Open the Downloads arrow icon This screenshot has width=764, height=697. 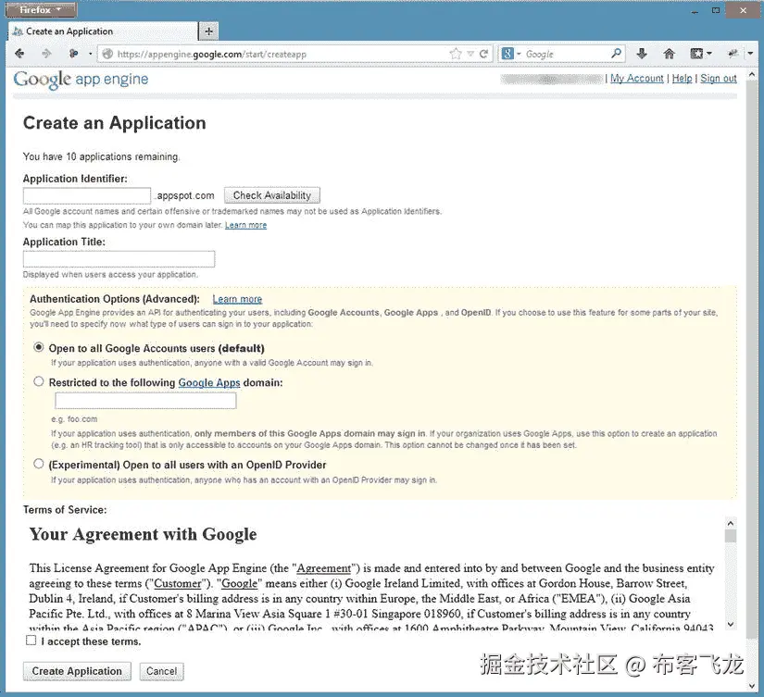pyautogui.click(x=642, y=54)
